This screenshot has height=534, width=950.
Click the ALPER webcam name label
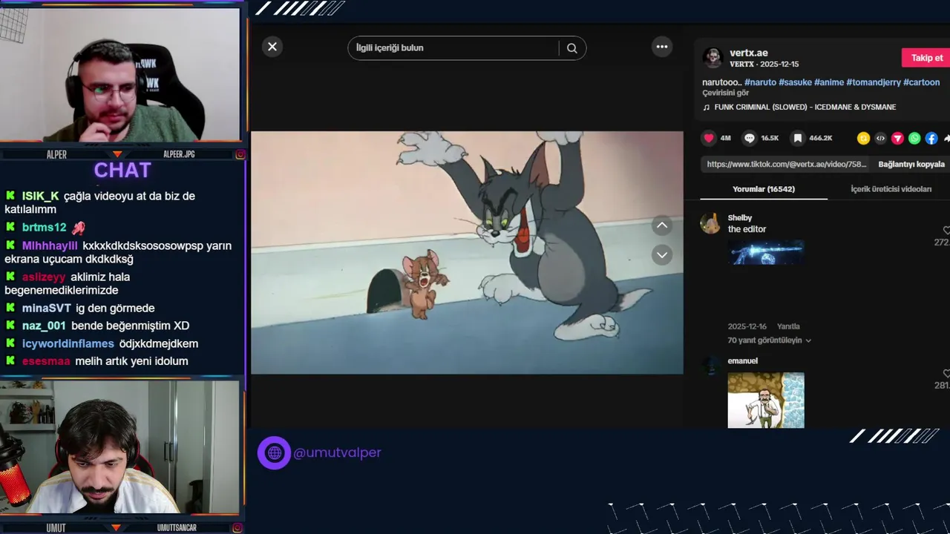[56, 154]
